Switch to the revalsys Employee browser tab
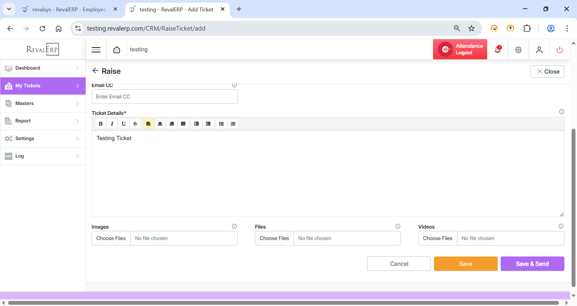Viewport: 577px width, 306px height. [69, 9]
